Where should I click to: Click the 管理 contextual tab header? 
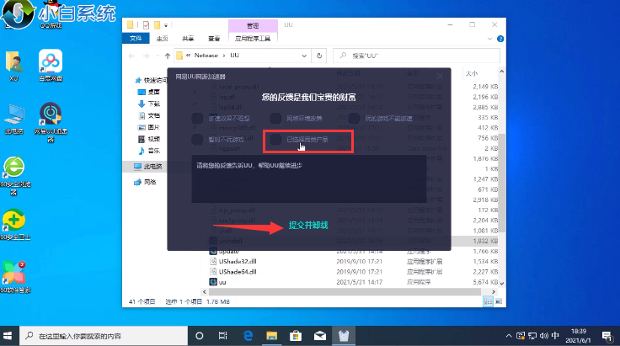253,25
